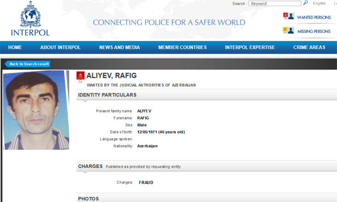Screen dimensions: 337x202
Task: Open the WANTED PERSONS link
Action: click(314, 17)
